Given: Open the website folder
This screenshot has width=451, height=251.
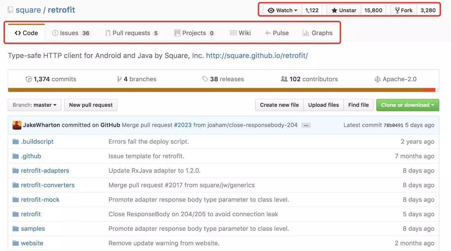Looking at the screenshot, I should pos(32,243).
